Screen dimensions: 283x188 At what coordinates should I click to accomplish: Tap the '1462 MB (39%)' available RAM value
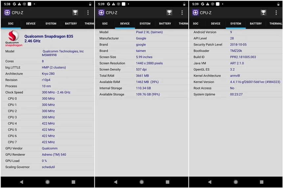(x=147, y=82)
